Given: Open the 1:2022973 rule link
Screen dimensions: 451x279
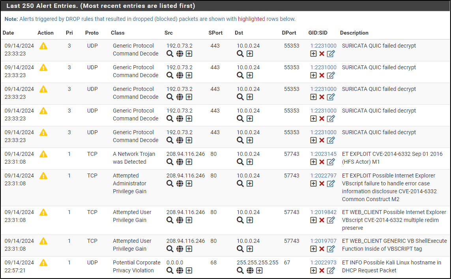Looking at the screenshot, I should pyautogui.click(x=323, y=262).
